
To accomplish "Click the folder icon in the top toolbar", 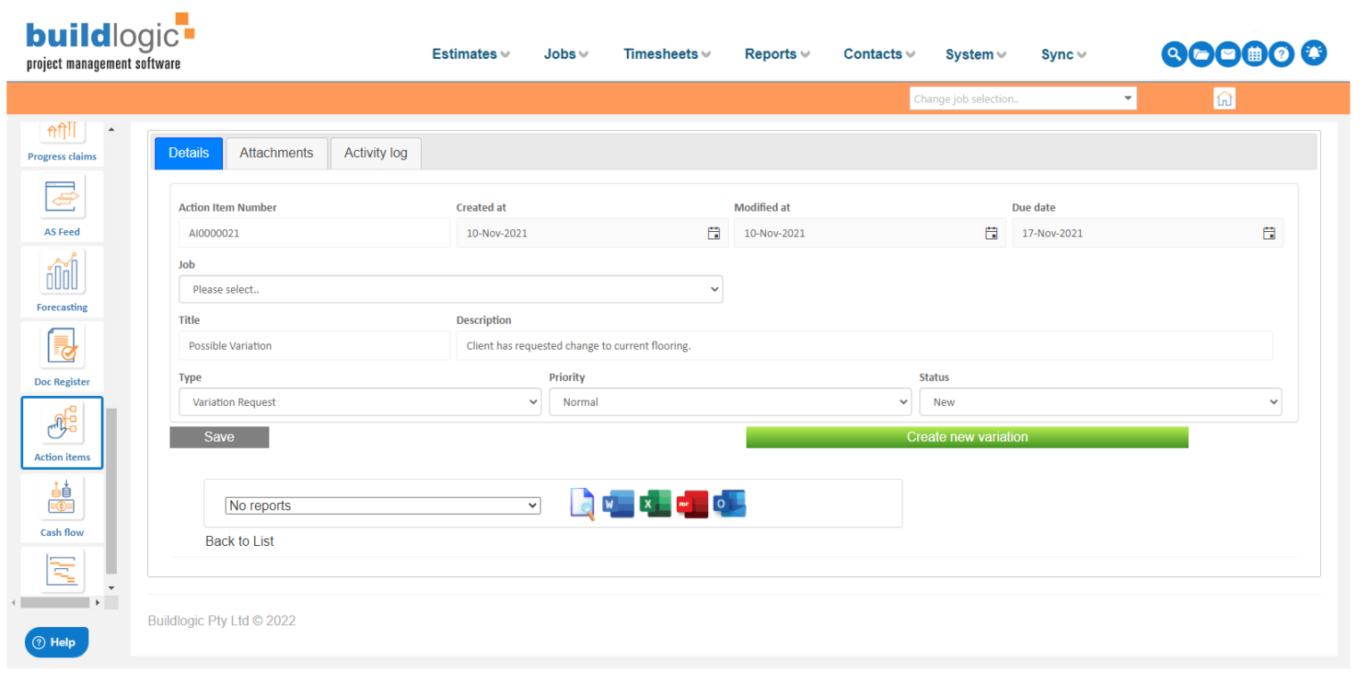I will (1201, 54).
